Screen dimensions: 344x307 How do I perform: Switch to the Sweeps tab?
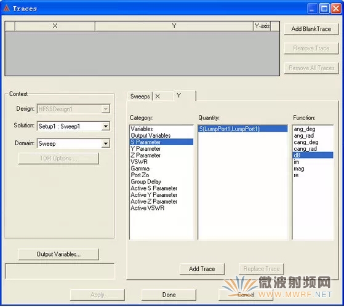pyautogui.click(x=140, y=96)
